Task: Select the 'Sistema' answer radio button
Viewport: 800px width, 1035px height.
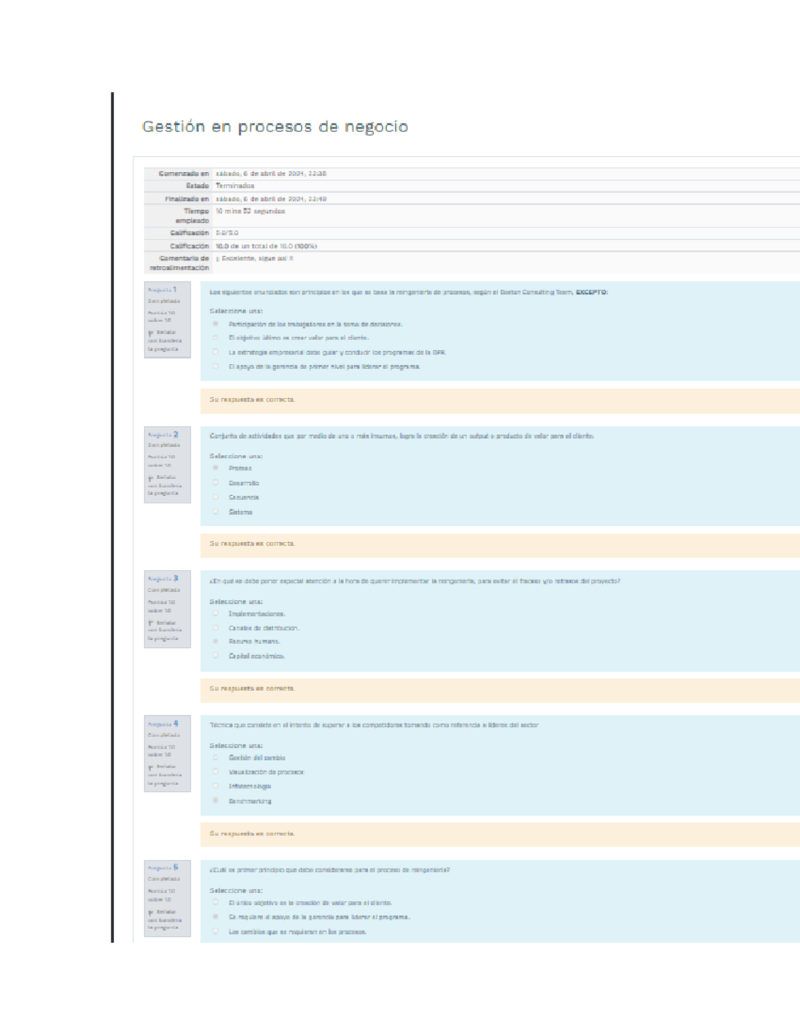Action: [215, 512]
